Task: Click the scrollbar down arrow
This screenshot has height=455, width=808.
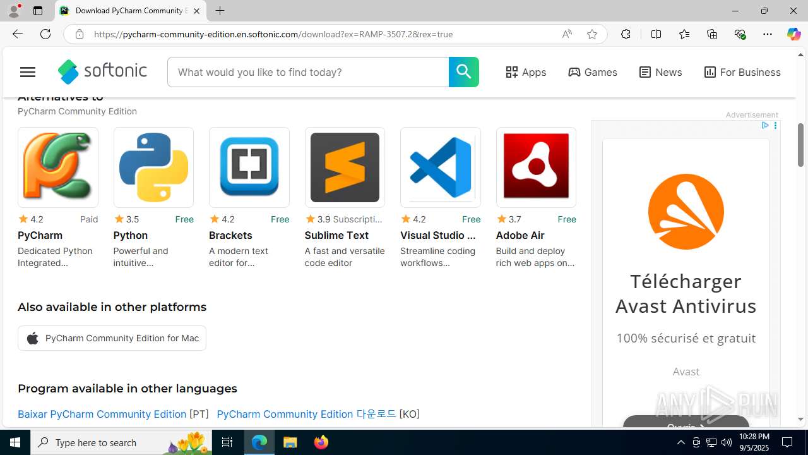Action: coord(801,419)
